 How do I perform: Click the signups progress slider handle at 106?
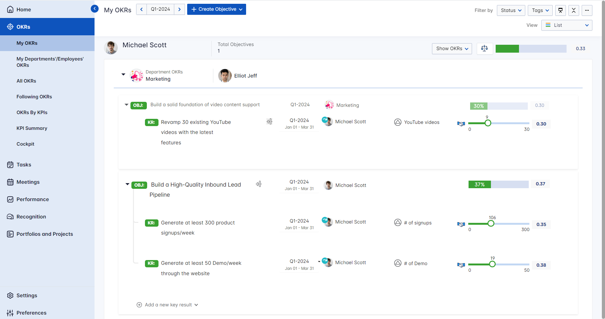491,223
